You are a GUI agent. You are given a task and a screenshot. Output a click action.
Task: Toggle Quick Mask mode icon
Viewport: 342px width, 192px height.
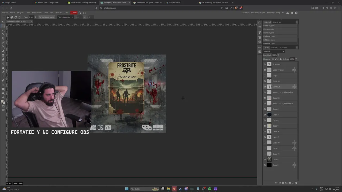(x=3, y=107)
